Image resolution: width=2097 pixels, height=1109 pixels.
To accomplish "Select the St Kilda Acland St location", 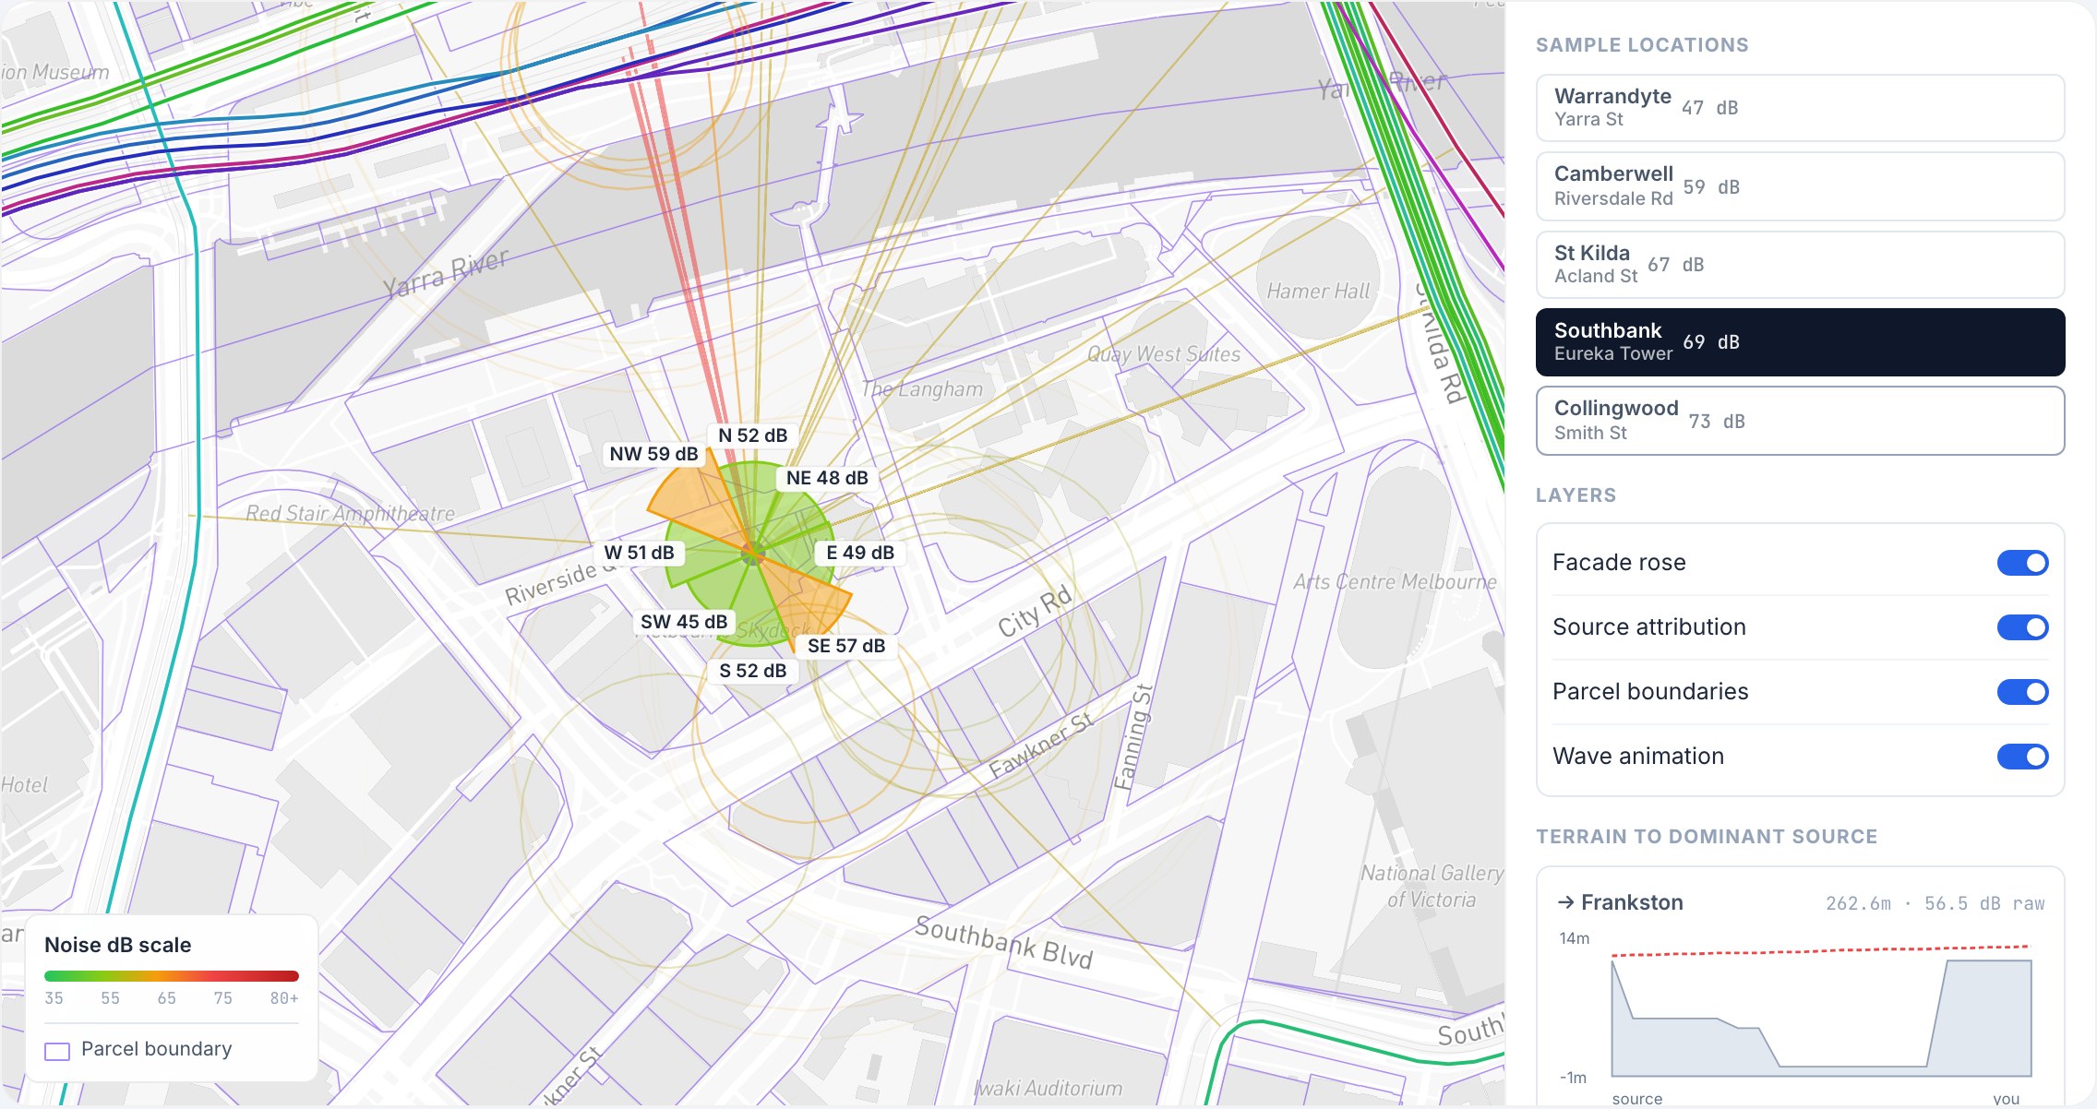I will pyautogui.click(x=1800, y=265).
